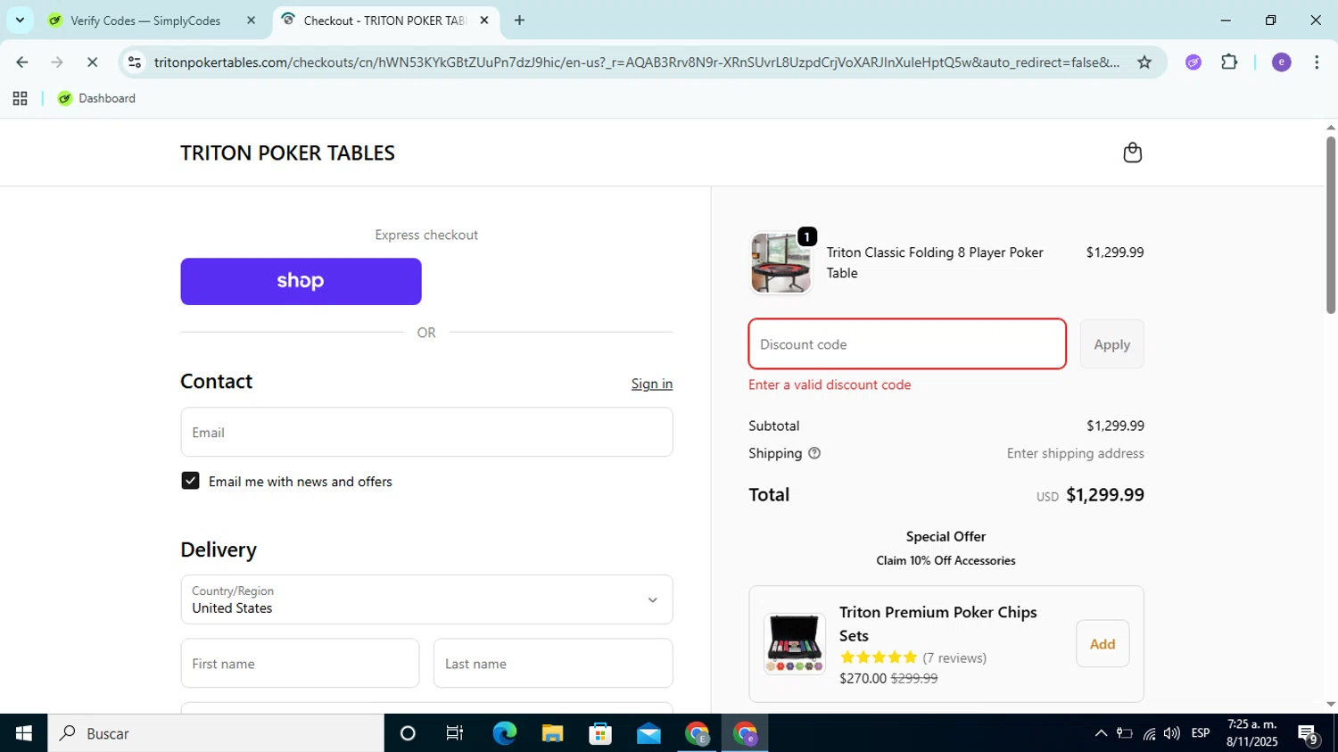The image size is (1338, 752).
Task: Click the Triton Premium Poker Chips Sets title
Action: pos(938,624)
